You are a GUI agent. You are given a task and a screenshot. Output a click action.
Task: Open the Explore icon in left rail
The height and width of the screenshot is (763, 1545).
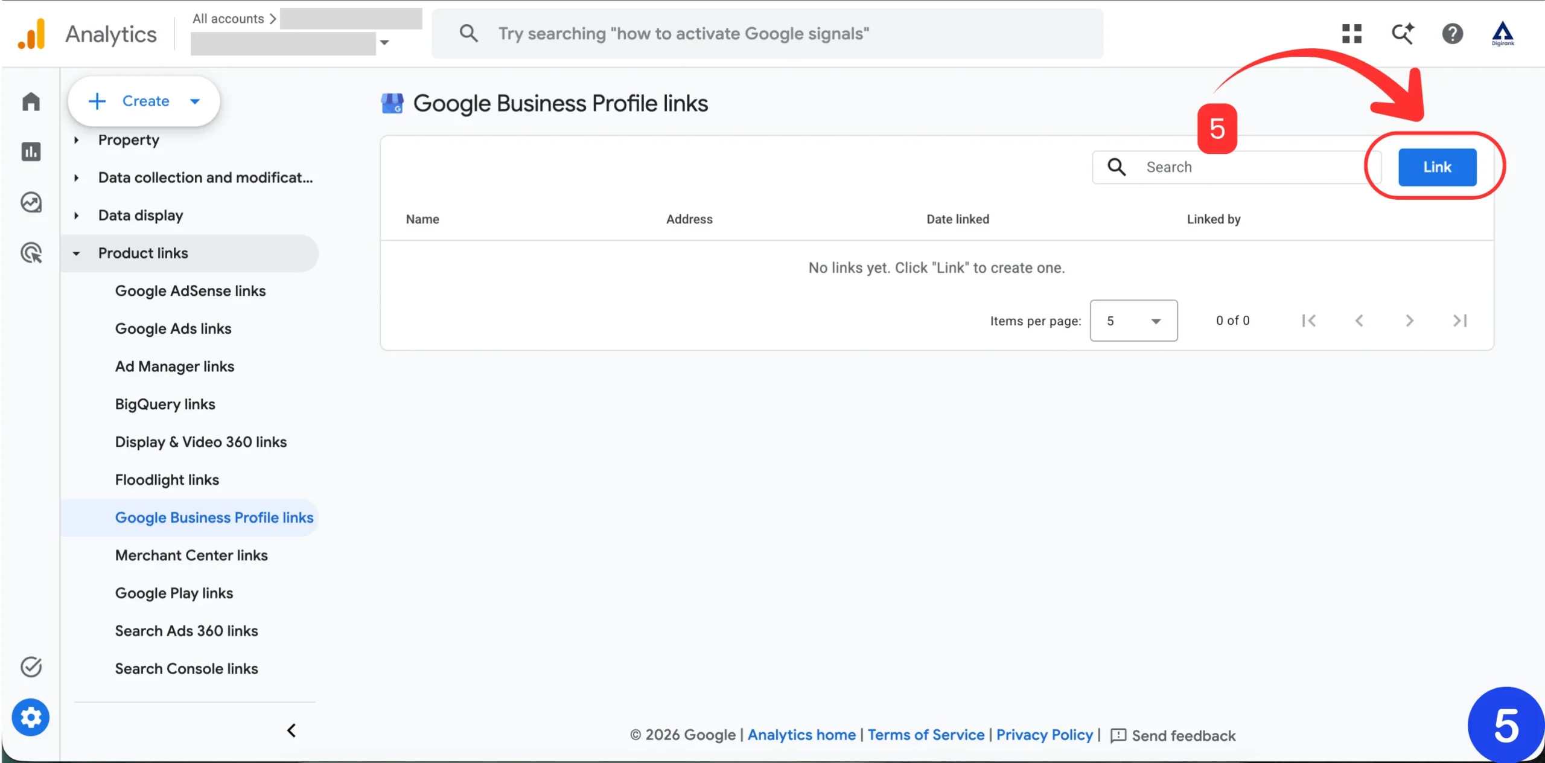(x=31, y=202)
